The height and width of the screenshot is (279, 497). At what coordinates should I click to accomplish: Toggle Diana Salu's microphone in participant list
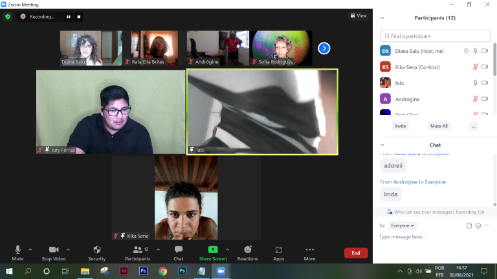[x=475, y=50]
